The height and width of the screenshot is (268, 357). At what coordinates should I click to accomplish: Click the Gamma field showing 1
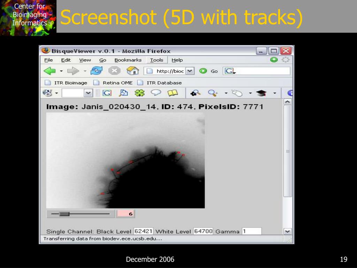[x=252, y=231]
